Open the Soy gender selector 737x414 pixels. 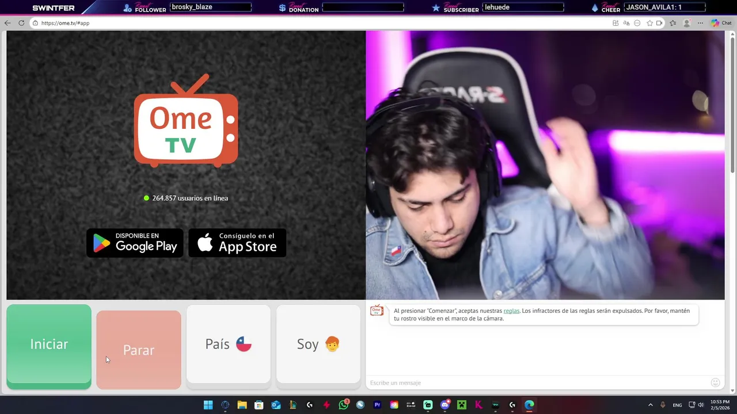click(318, 344)
